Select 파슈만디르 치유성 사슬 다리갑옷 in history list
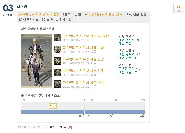185x133 pixels. click(86, 36)
